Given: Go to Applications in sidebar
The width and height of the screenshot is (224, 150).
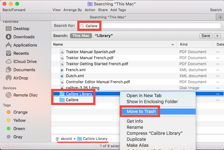Looking at the screenshot, I should (x=21, y=45).
